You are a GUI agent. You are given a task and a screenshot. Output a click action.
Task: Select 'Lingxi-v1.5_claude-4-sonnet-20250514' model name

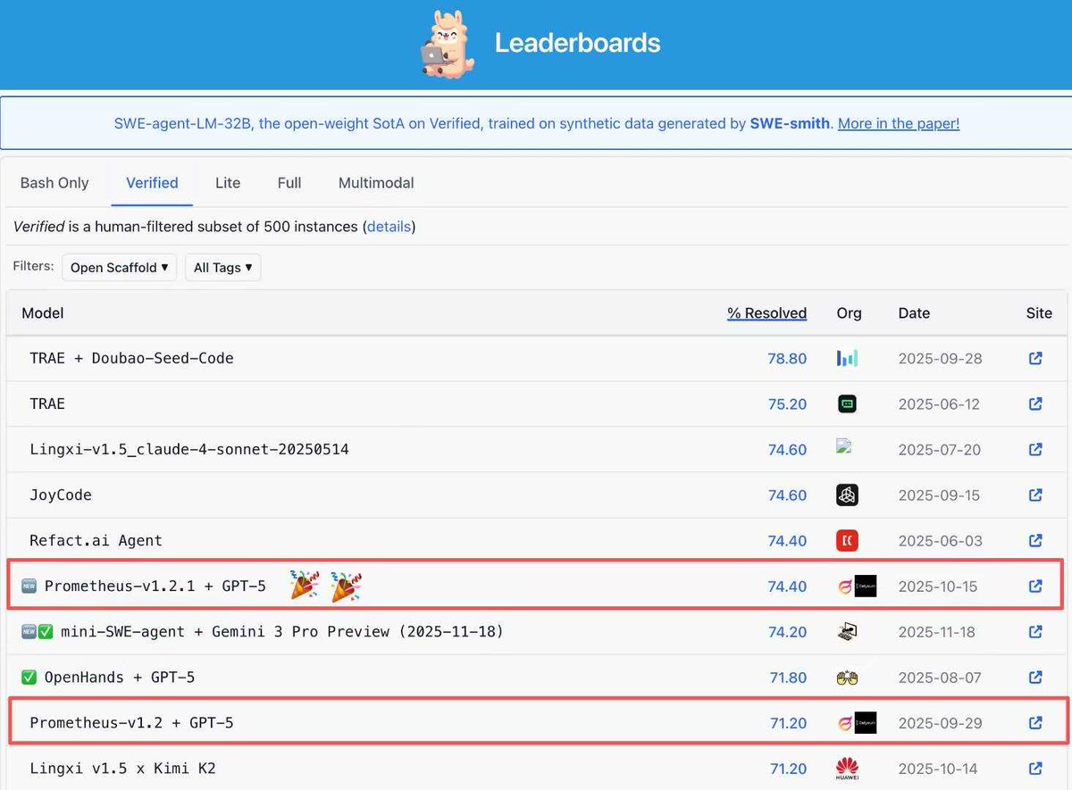189,449
